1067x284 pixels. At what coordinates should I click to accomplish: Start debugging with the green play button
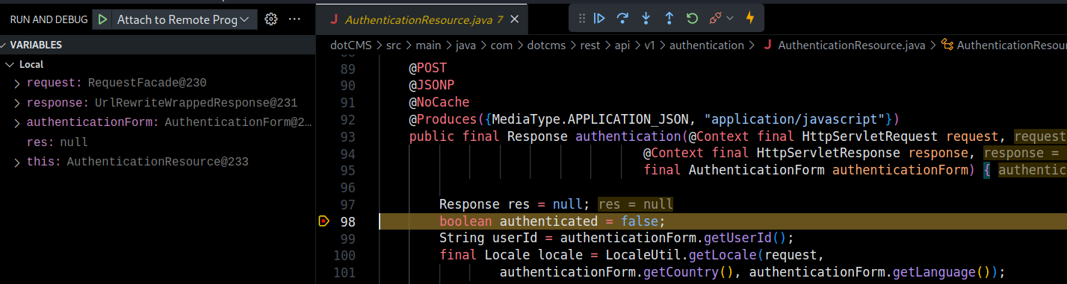(102, 20)
